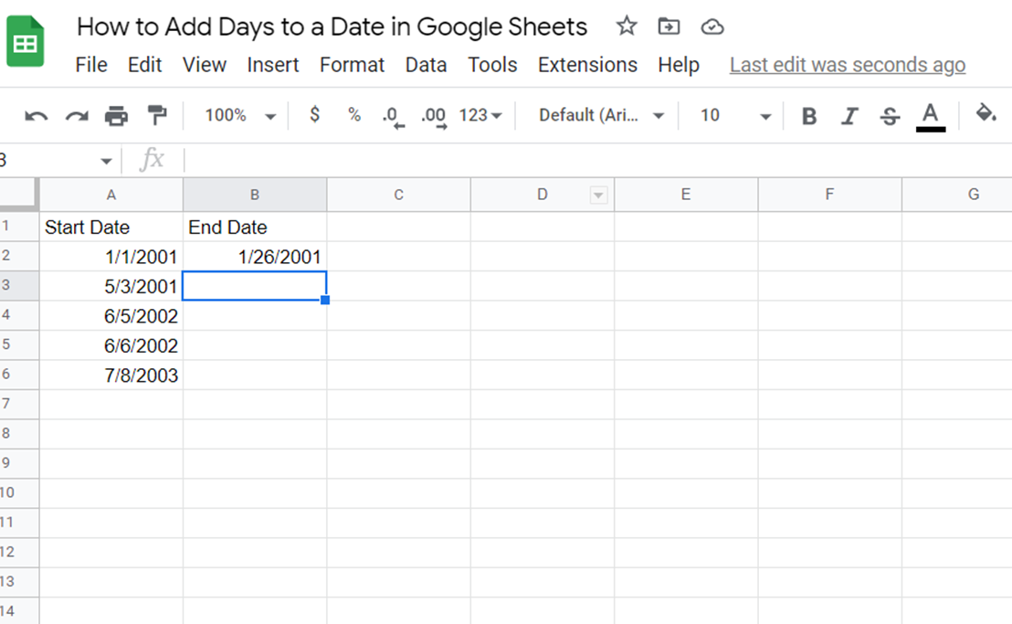This screenshot has width=1012, height=624.
Task: Select cell containing 7/8/2003
Action: (111, 375)
